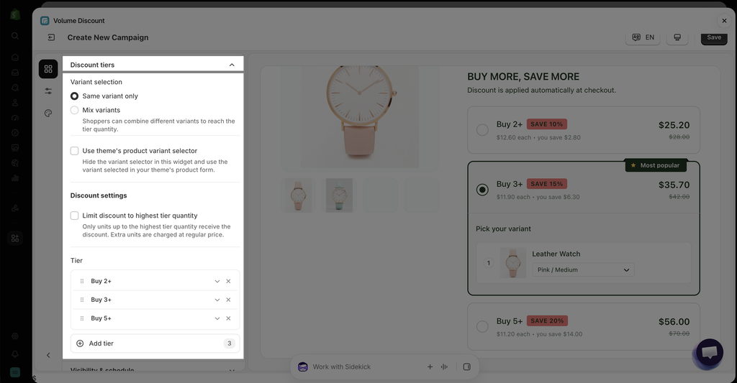
Task: Click SAVE 20% badge
Action: (x=547, y=321)
